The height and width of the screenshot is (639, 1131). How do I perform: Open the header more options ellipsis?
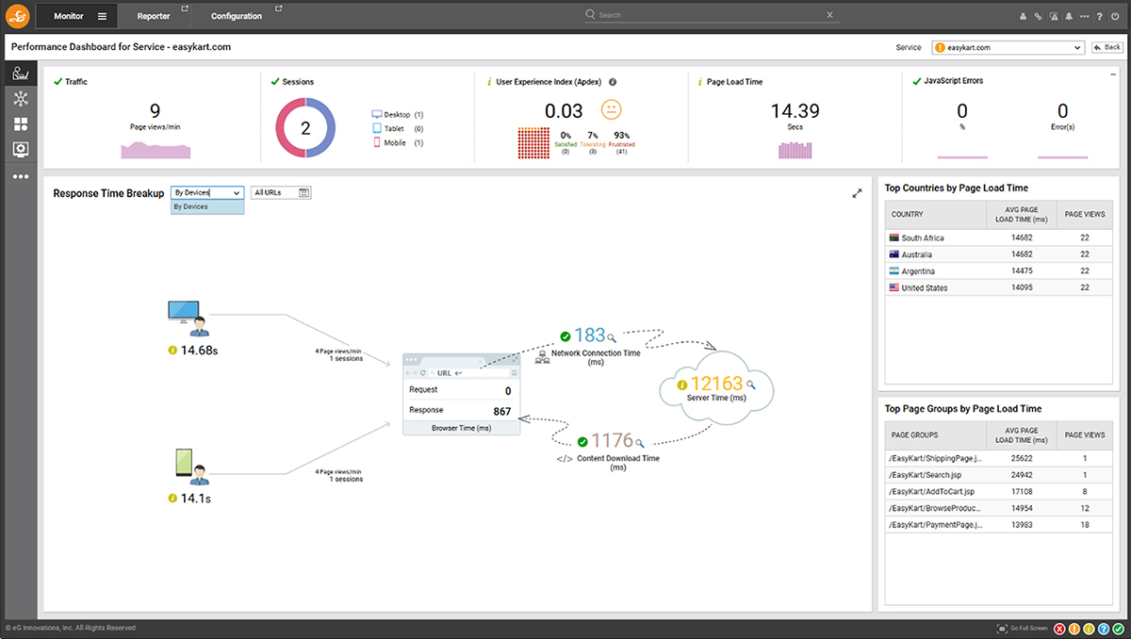(x=1085, y=16)
